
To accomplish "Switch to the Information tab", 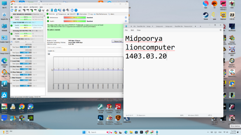I will (x=82, y=14).
